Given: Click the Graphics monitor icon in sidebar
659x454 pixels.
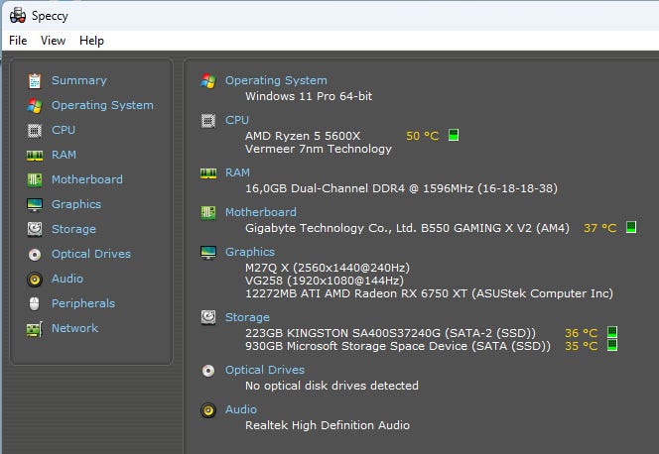Looking at the screenshot, I should click(35, 204).
